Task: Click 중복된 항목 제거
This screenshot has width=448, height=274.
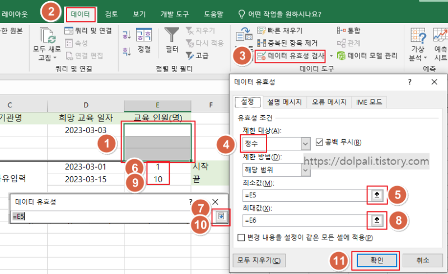Action: coord(287,43)
